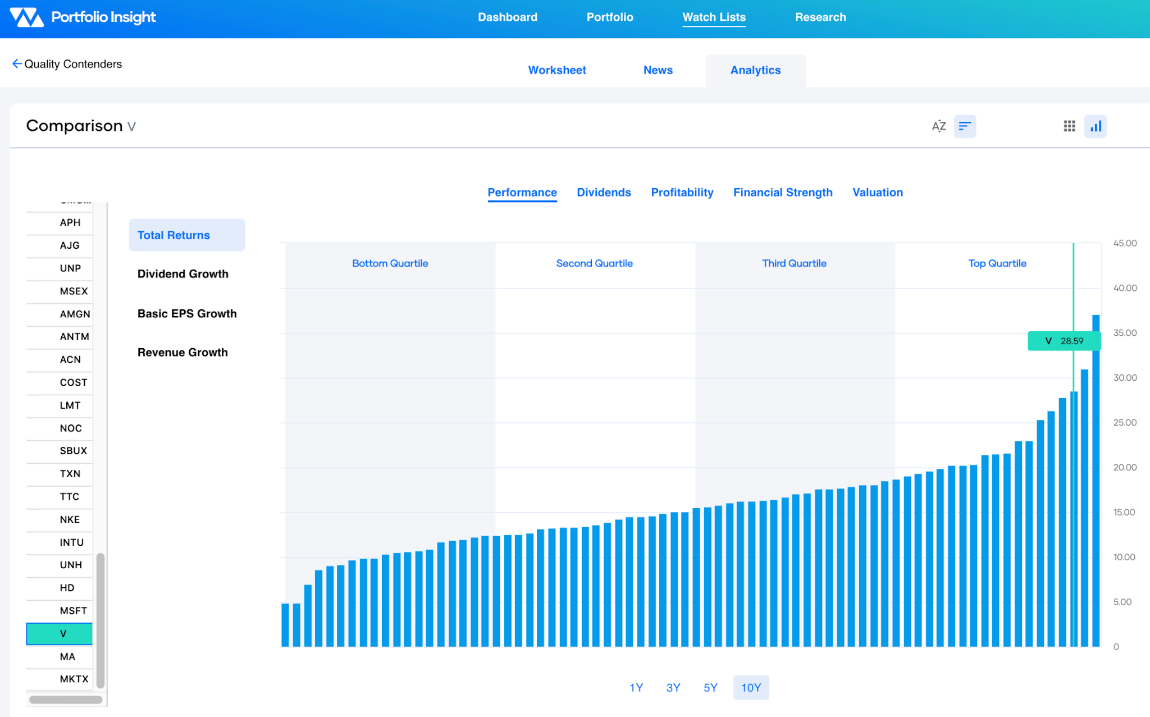Choose the Dividend Growth metric
This screenshot has height=717, width=1150.
point(183,274)
